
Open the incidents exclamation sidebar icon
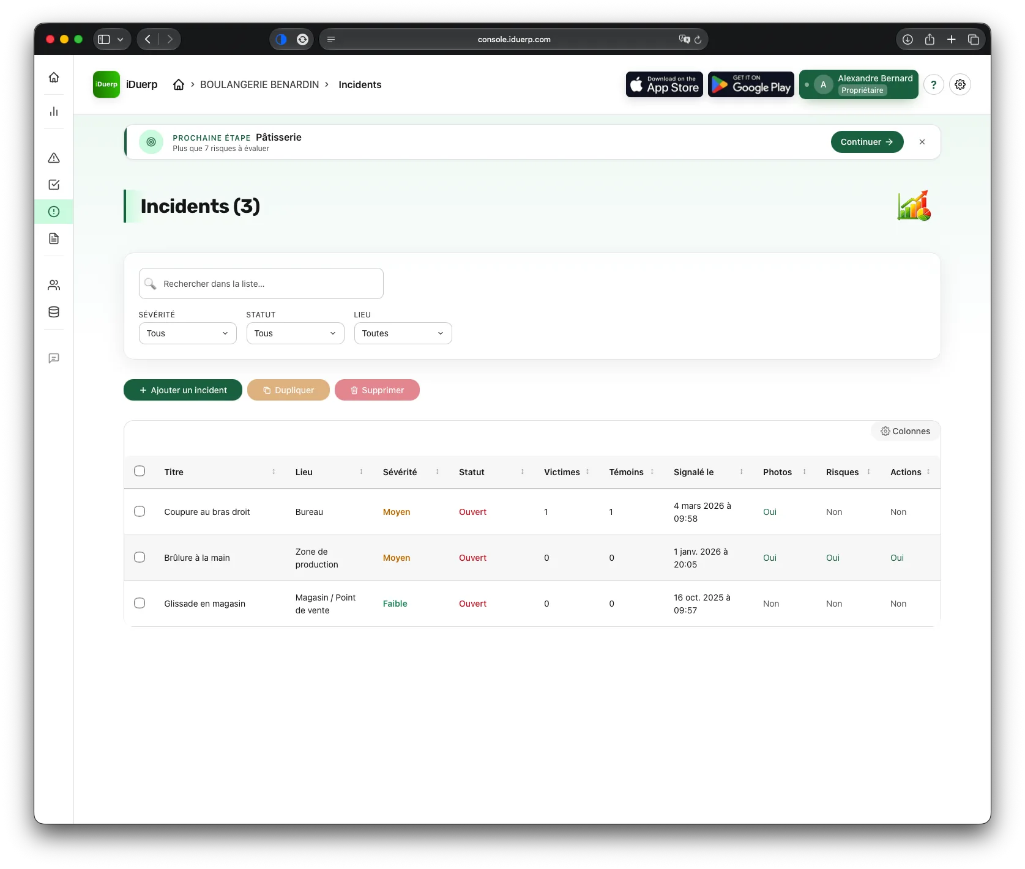(54, 212)
